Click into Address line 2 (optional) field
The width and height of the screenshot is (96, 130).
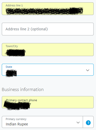tap(48, 29)
